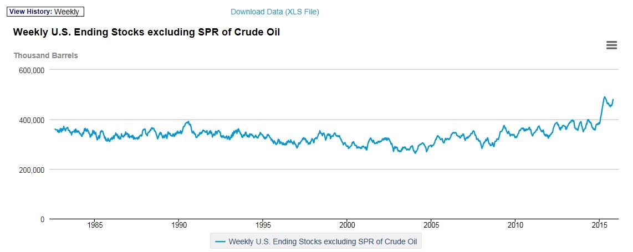This screenshot has height=252, width=633.
Task: Open the View History Weekly selector
Action: (x=45, y=12)
